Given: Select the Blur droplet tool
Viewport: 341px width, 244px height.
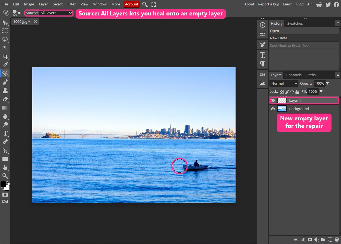Looking at the screenshot, I should (x=5, y=116).
